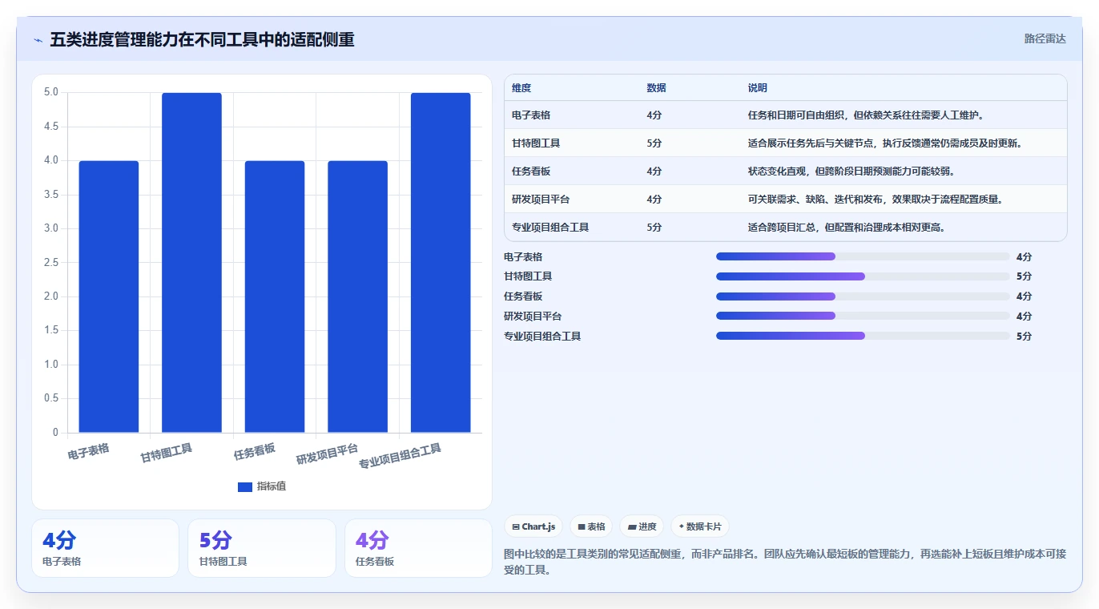The height and width of the screenshot is (609, 1099).
Task: Click the description starting 状态变化直观
Action: point(851,171)
